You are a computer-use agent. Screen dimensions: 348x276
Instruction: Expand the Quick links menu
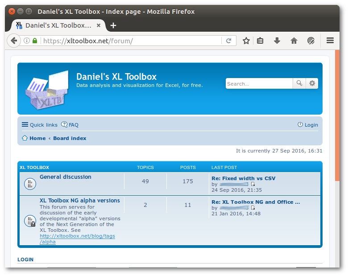(40, 125)
